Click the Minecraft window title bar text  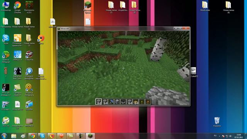click(65, 29)
